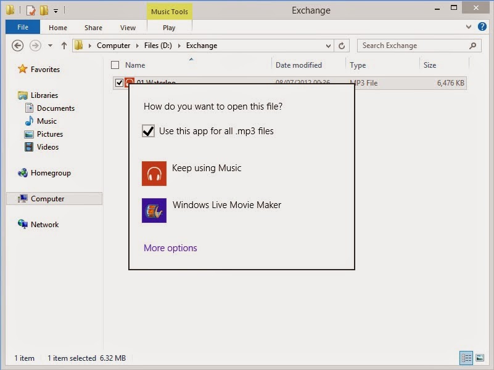This screenshot has height=370, width=494.
Task: Open the Music library
Action: pos(47,121)
